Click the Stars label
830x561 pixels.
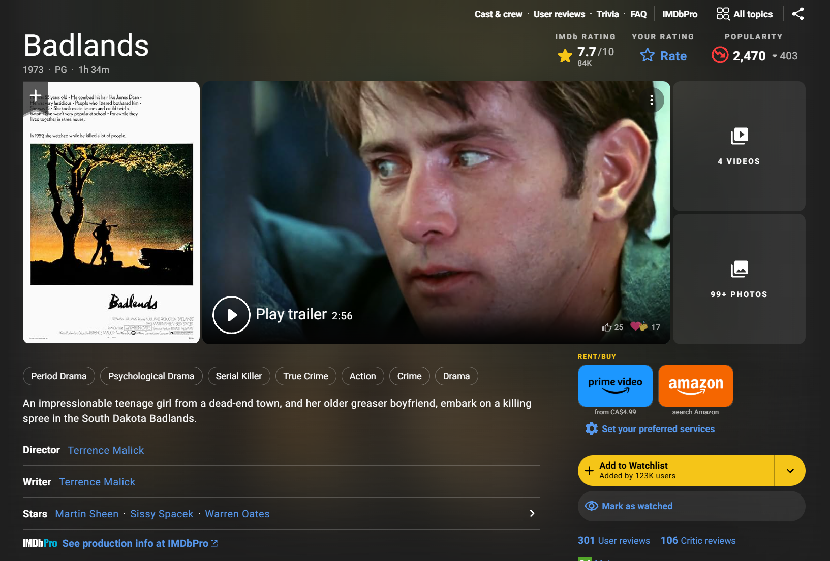point(35,514)
